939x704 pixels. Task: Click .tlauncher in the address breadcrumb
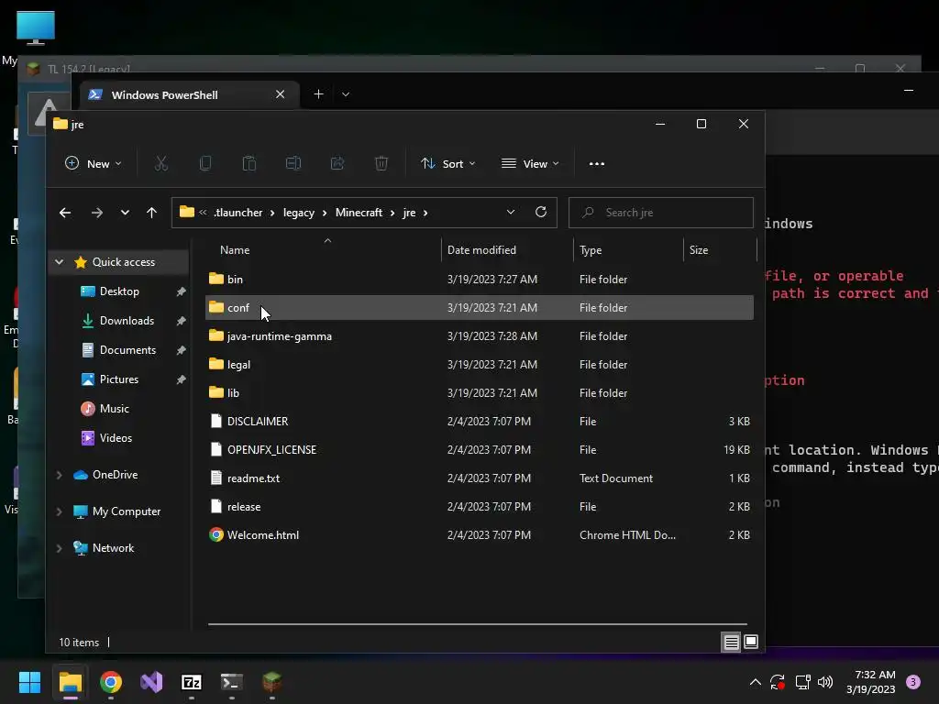(238, 213)
